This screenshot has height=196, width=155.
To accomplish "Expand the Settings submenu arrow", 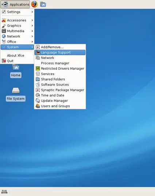I will (32, 12).
